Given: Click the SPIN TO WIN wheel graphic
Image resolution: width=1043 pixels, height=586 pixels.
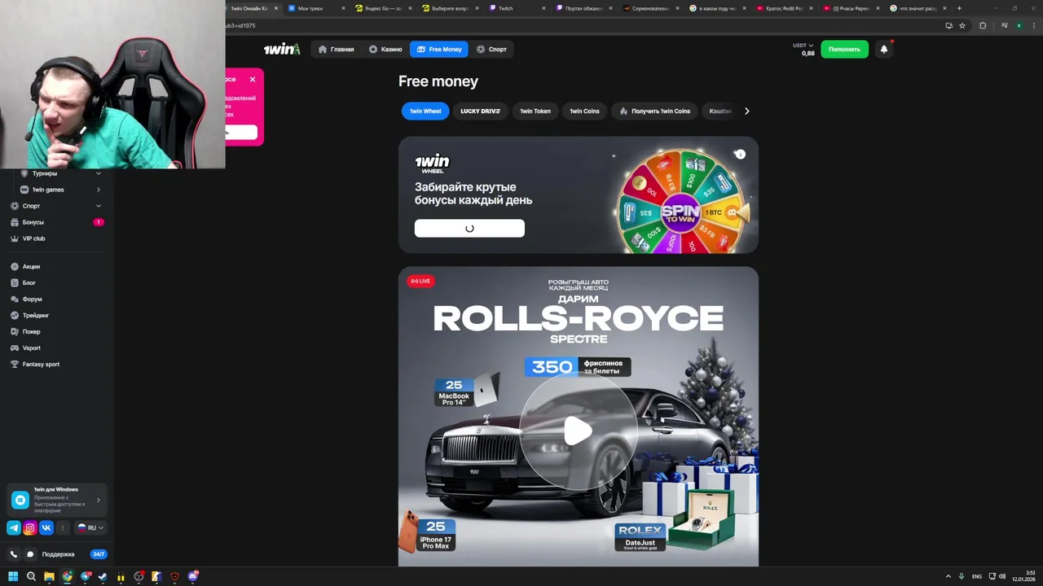Looking at the screenshot, I should click(x=680, y=212).
